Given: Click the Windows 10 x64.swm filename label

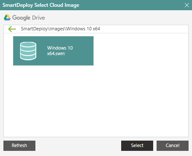Looking at the screenshot, I should click(60, 51).
